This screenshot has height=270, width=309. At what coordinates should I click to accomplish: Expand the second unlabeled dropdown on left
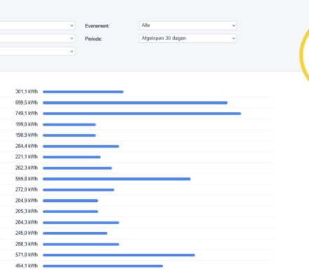pos(37,39)
